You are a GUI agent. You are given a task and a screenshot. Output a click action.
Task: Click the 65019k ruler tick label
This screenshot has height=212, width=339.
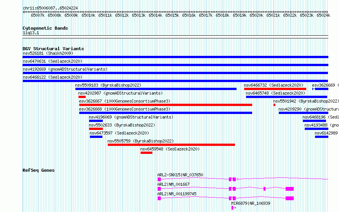click(x=240, y=15)
